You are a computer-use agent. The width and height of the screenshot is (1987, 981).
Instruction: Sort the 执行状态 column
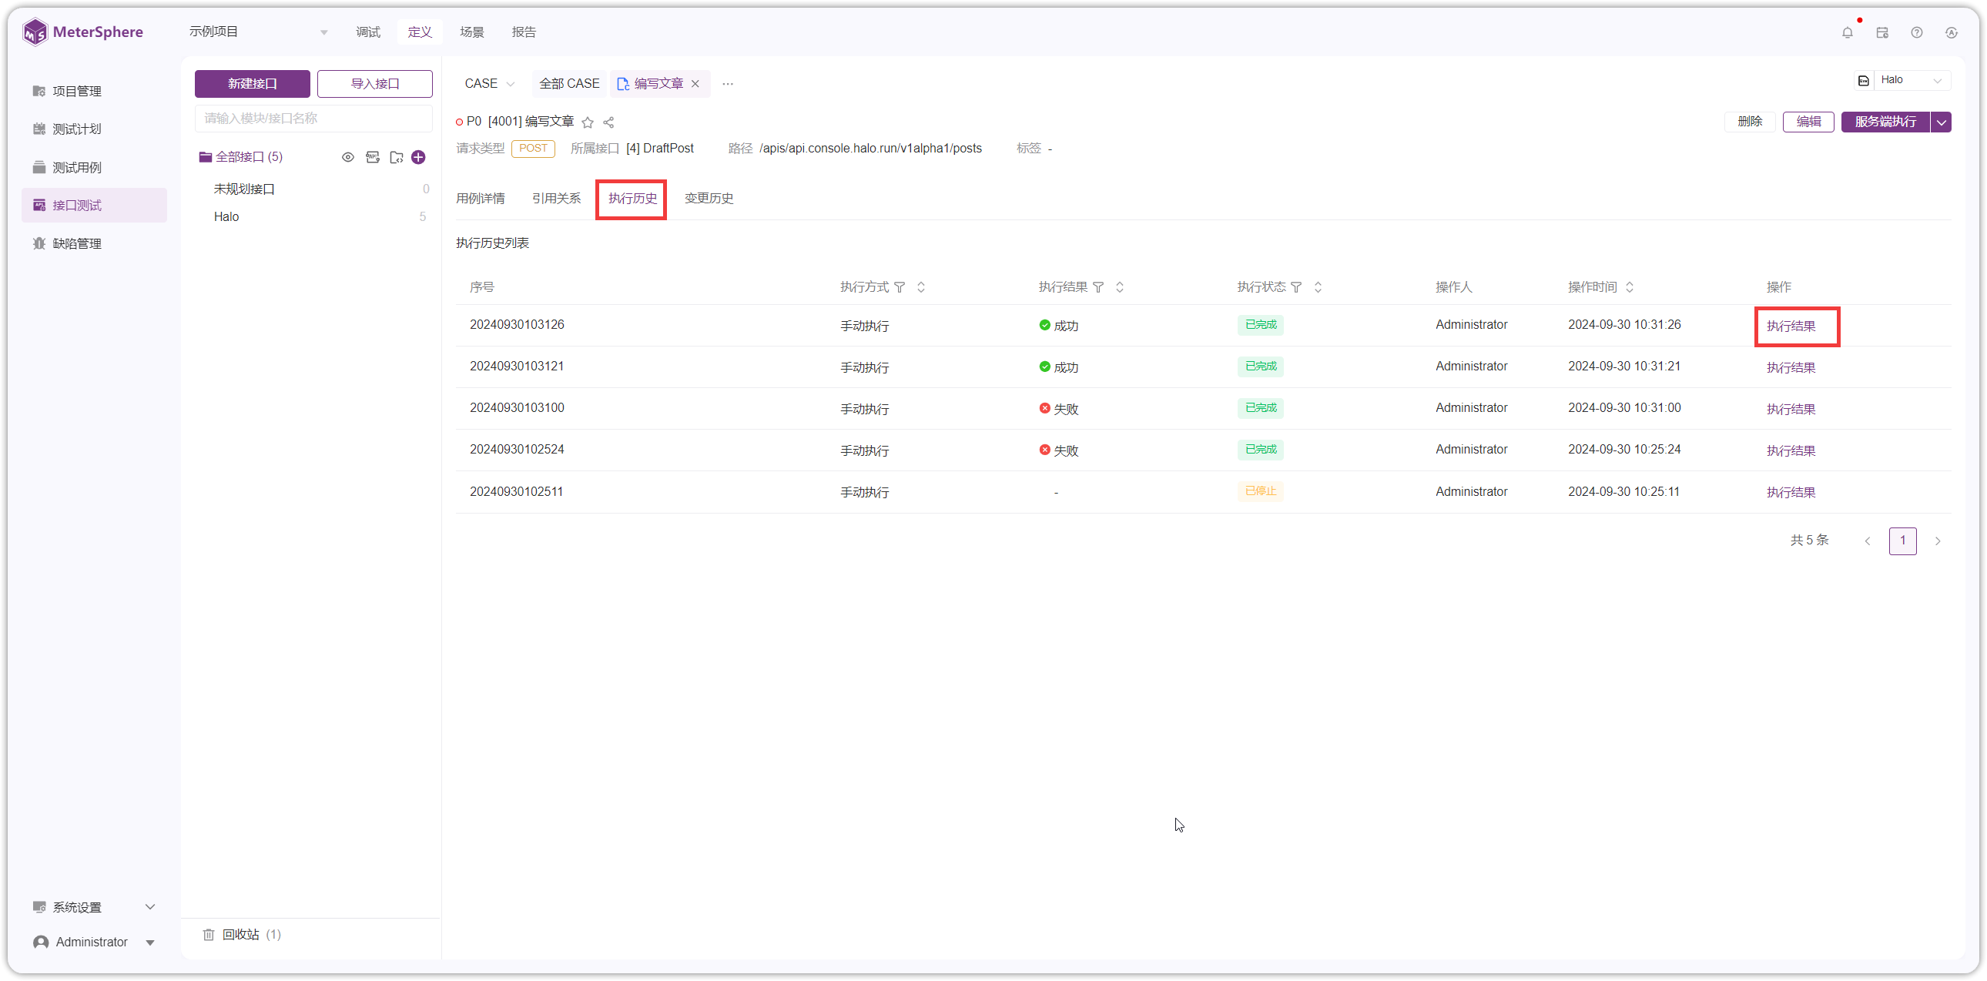(x=1318, y=288)
